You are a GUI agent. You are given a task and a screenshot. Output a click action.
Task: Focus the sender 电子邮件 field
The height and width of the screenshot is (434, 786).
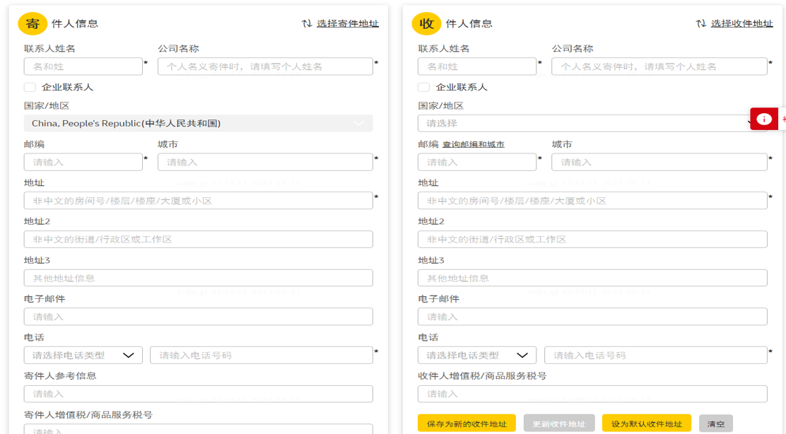tap(199, 317)
